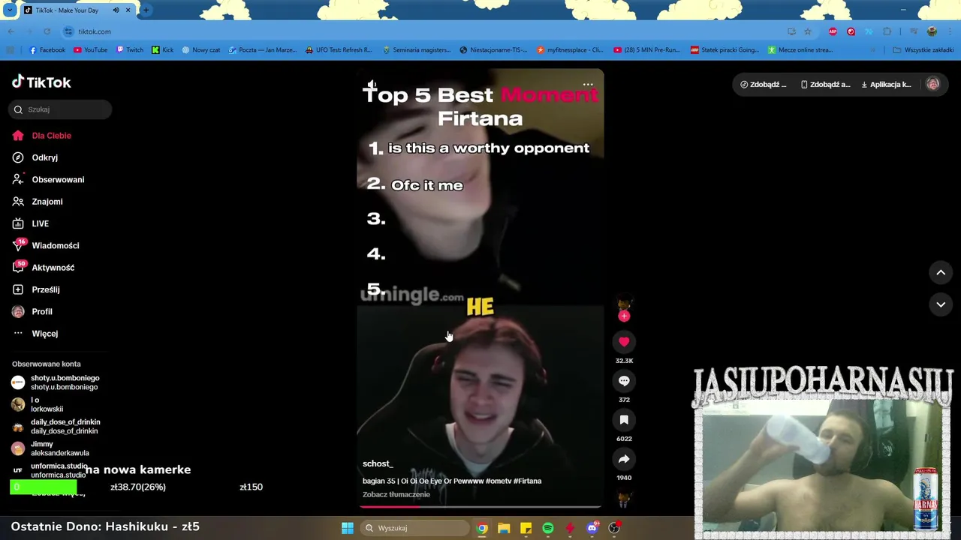Screen dimensions: 961x540
Task: Open Kick bookmark
Action: click(162, 50)
